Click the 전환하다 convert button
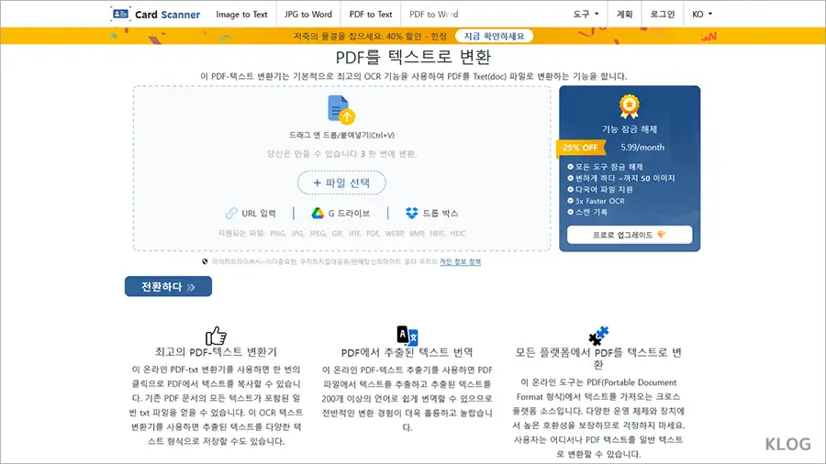This screenshot has width=826, height=464. [169, 287]
